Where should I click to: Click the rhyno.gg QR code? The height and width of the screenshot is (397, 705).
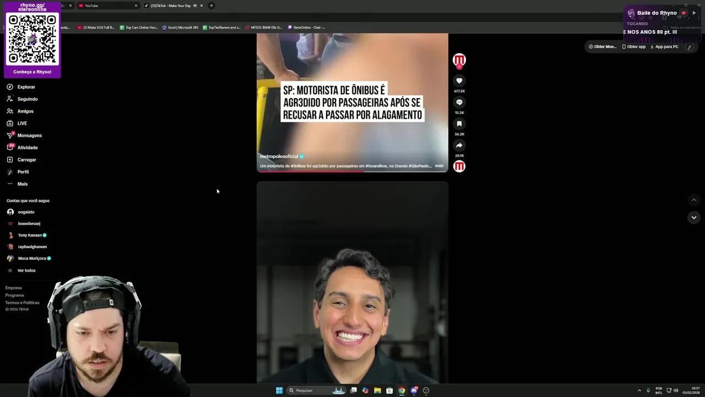[32, 39]
